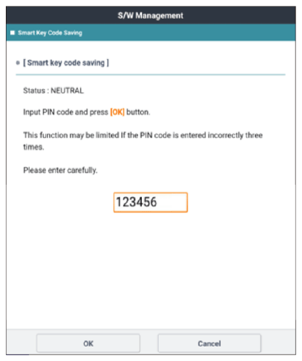Click the word button after the orange [OK]

point(138,112)
